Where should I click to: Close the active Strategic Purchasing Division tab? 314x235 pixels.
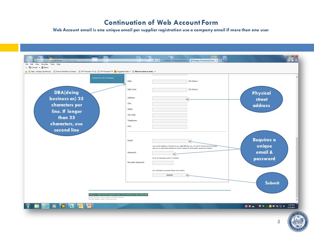point(217,61)
